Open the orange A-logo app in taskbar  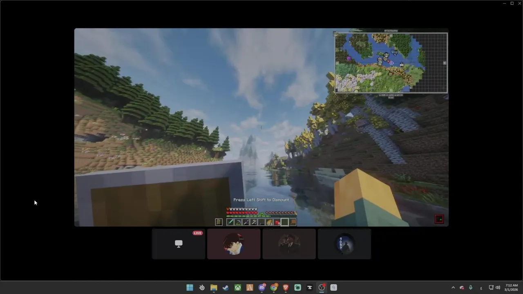coord(250,287)
